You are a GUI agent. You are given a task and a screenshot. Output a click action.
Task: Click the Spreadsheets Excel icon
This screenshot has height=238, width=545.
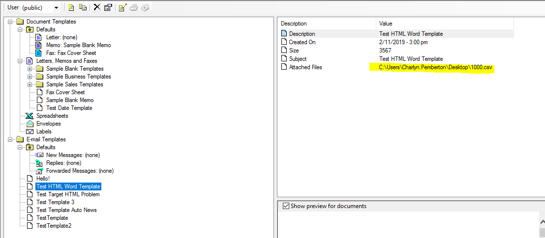click(x=30, y=116)
